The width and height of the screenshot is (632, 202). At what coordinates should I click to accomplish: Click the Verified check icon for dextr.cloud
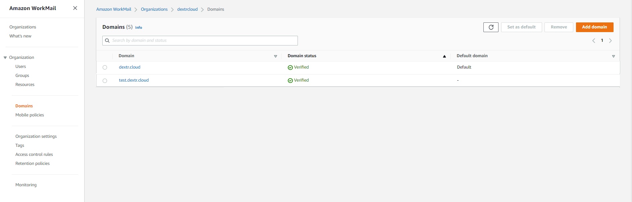pyautogui.click(x=290, y=68)
